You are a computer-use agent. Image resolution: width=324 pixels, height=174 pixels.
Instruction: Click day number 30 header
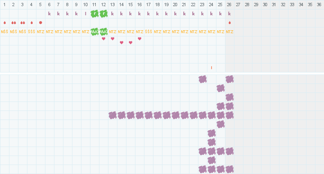click(265, 5)
